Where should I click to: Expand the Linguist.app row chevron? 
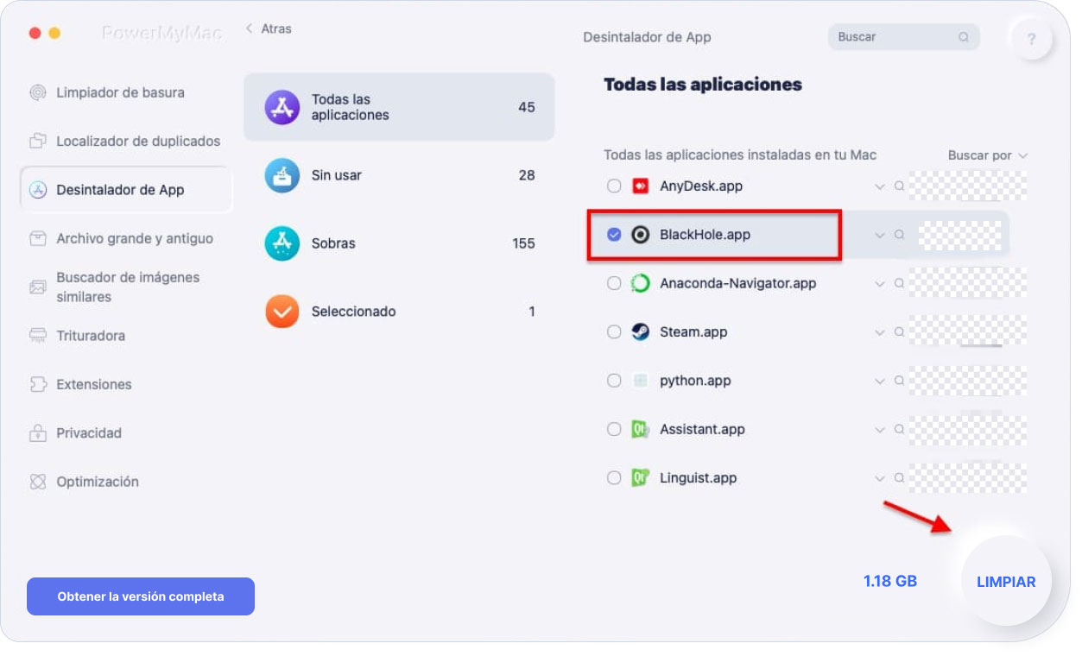pos(880,478)
